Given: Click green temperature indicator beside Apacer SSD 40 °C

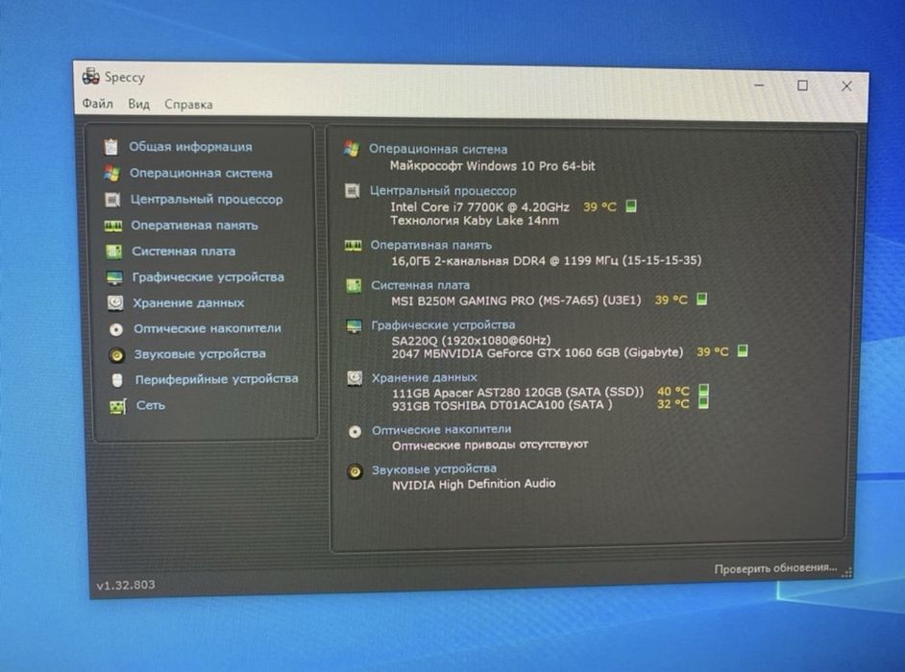Looking at the screenshot, I should point(703,391).
